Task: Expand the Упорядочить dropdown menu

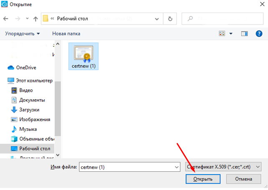Action: (23, 33)
